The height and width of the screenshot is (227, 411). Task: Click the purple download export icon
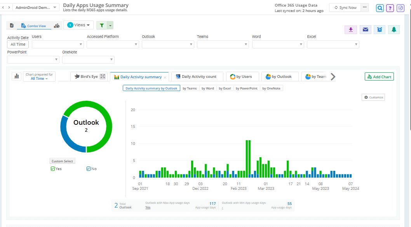tap(350, 30)
